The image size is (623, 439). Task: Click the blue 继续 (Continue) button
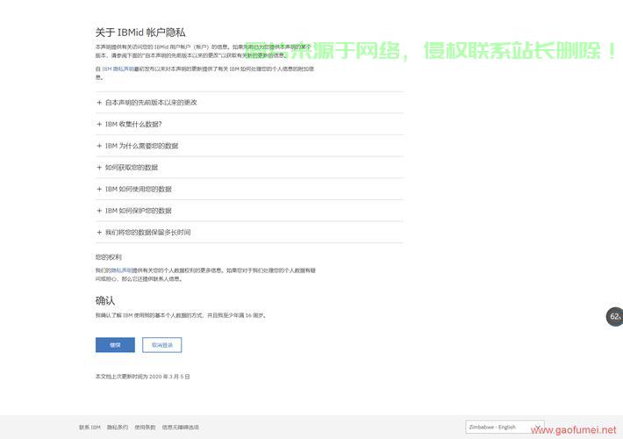click(x=115, y=345)
